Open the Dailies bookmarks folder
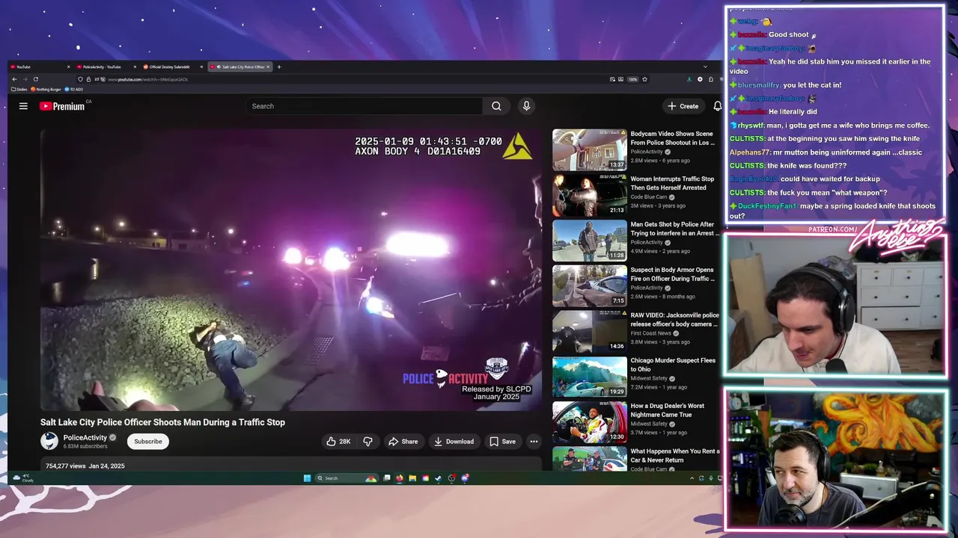 click(x=19, y=89)
